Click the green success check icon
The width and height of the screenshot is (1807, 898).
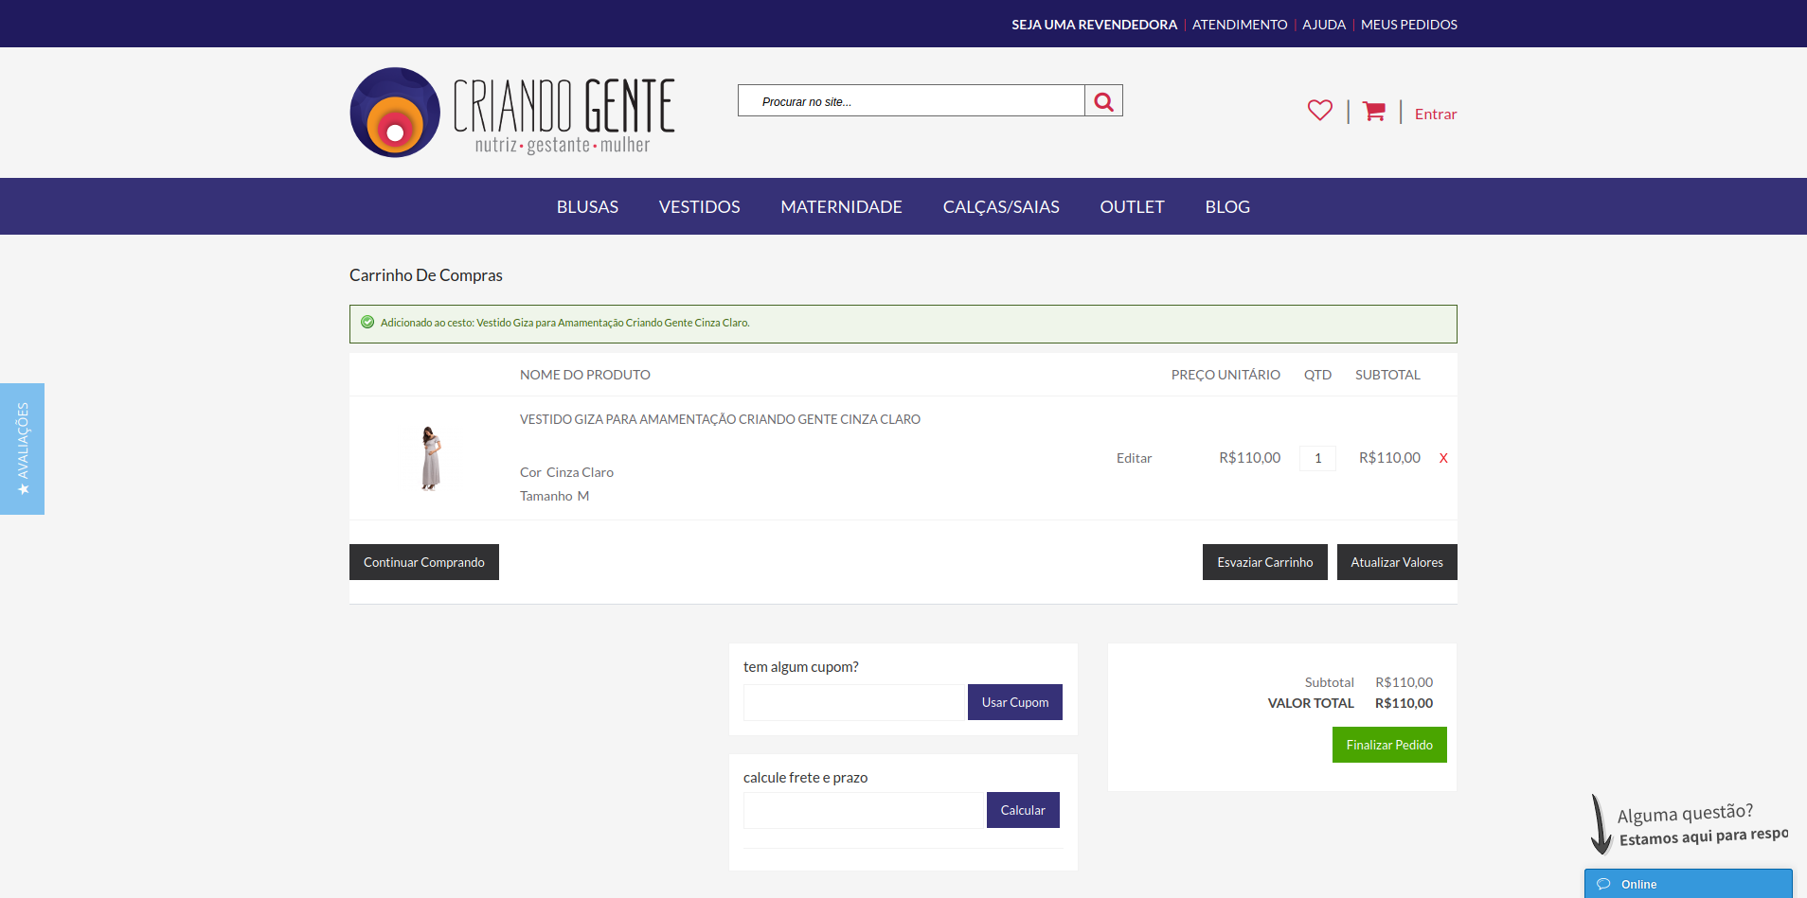coord(367,323)
